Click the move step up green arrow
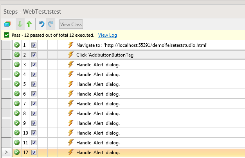Viewport: 245px width, 158px height. tap(29, 24)
